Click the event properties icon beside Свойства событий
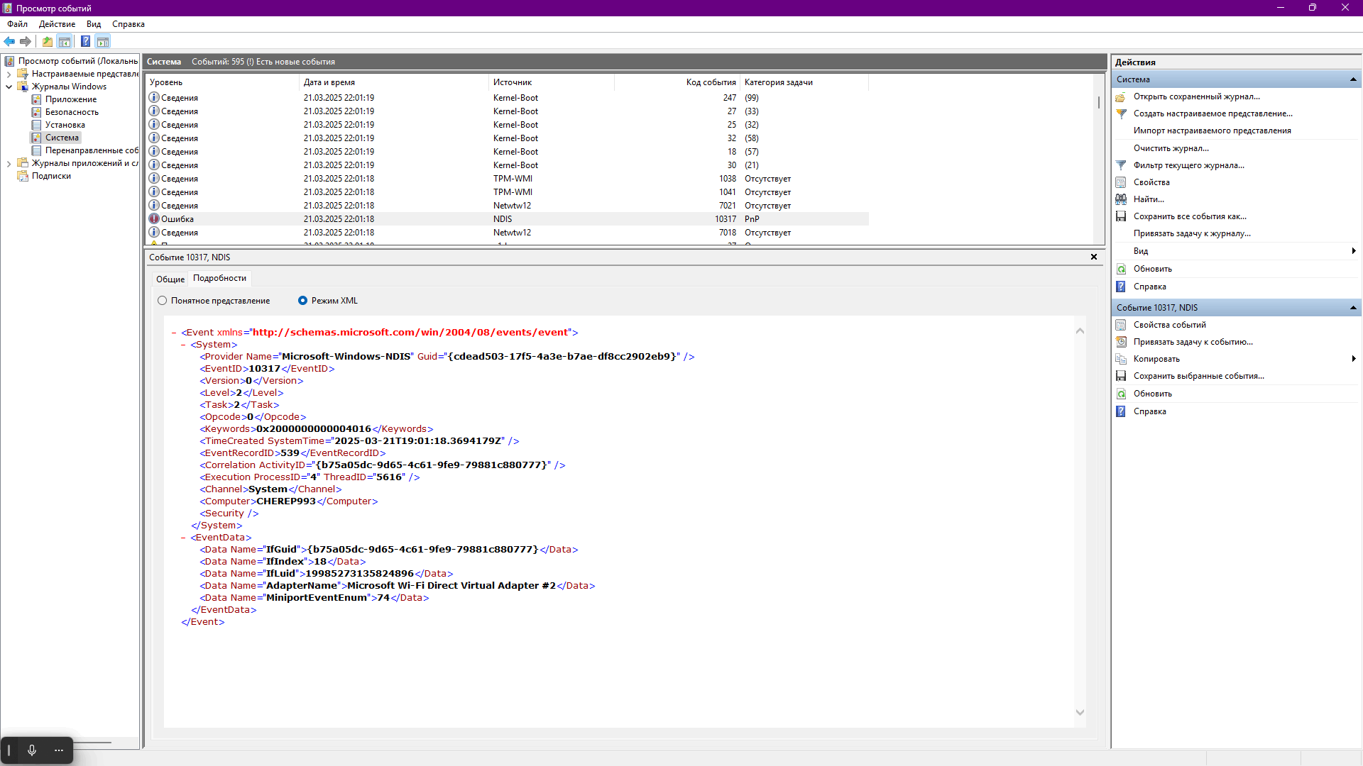Viewport: 1363px width, 766px height. click(1121, 325)
